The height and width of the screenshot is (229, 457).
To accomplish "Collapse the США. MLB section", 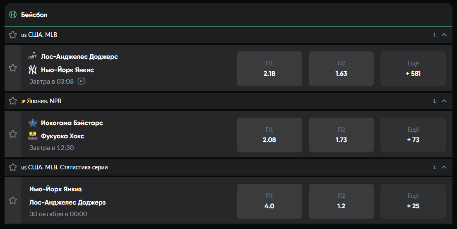I will pyautogui.click(x=444, y=35).
